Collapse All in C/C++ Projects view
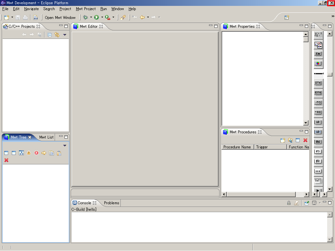 pyautogui.click(x=50, y=35)
